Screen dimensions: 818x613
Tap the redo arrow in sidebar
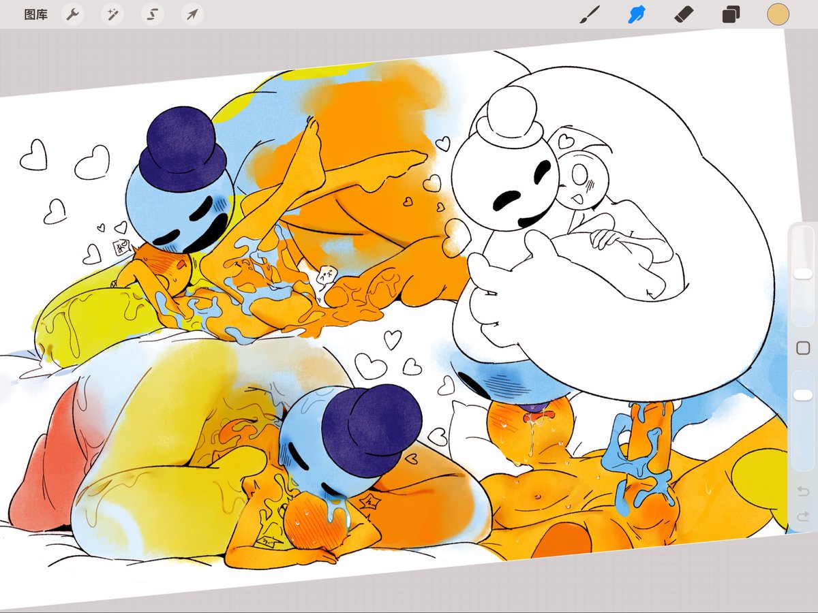[803, 518]
